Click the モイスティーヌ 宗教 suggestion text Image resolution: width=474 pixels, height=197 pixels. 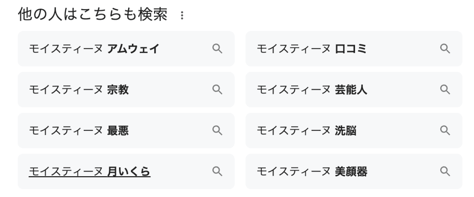[79, 90]
